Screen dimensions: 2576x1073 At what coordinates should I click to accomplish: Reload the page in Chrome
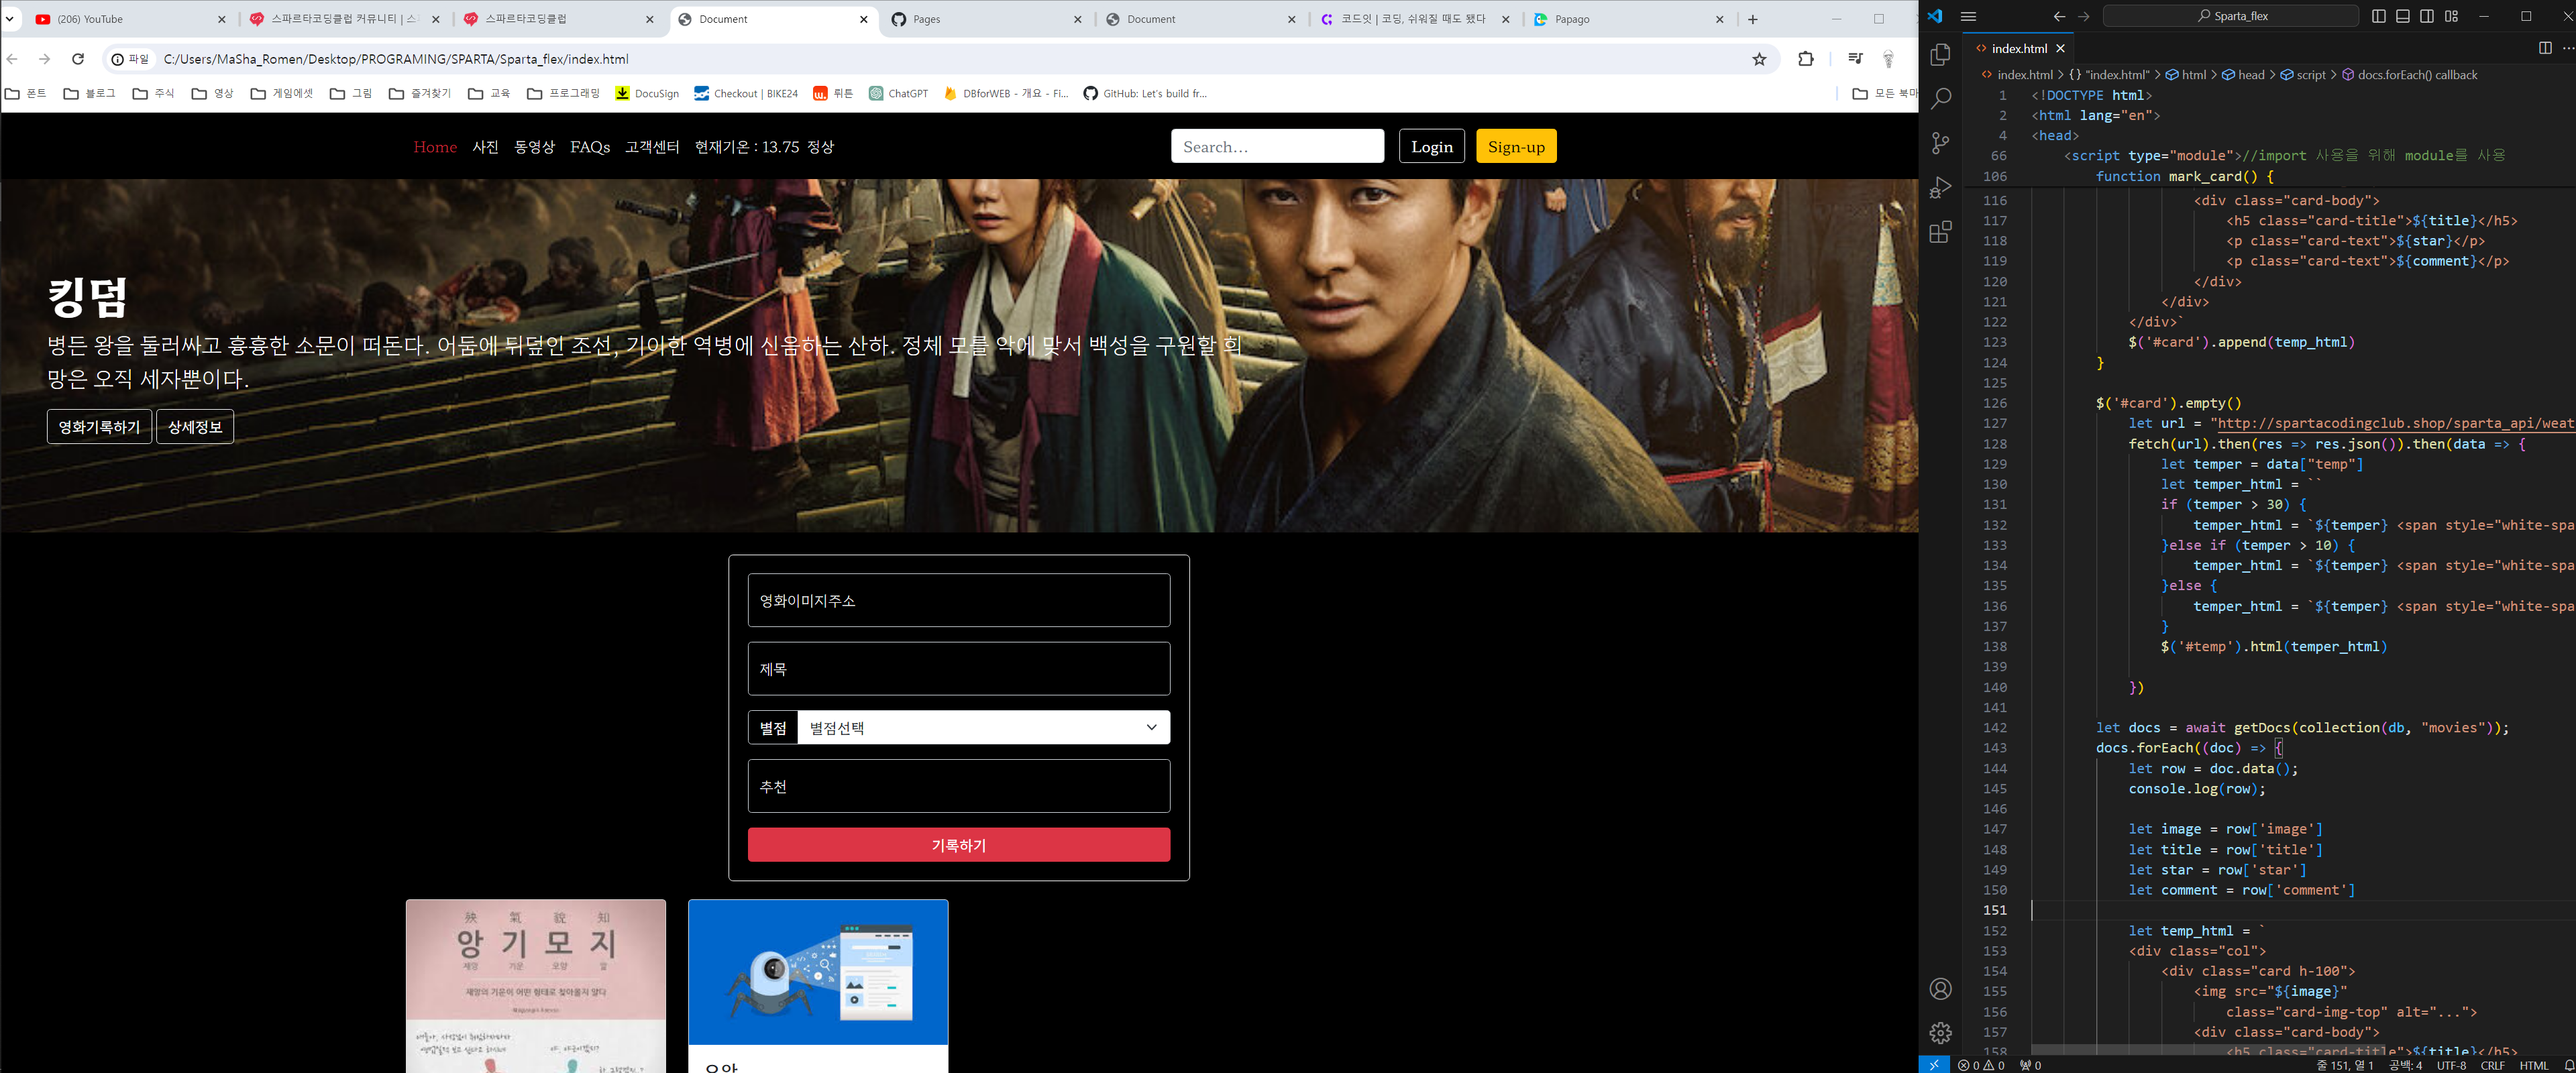coord(78,59)
